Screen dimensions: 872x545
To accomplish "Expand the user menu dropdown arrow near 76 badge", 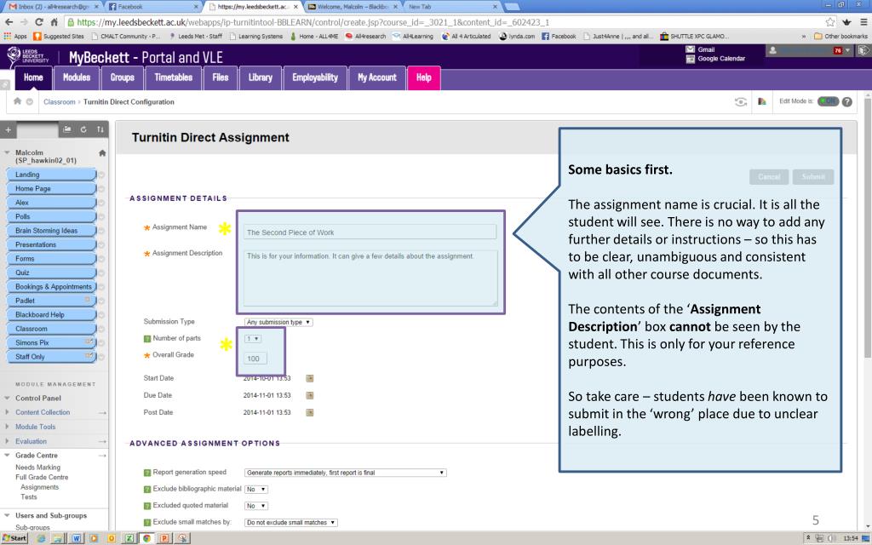I will point(847,50).
